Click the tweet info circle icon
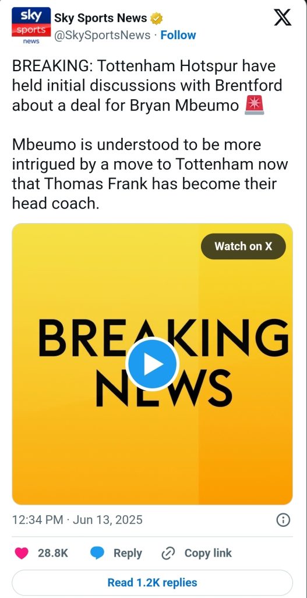Screen dimensions: 307x598 (283, 520)
